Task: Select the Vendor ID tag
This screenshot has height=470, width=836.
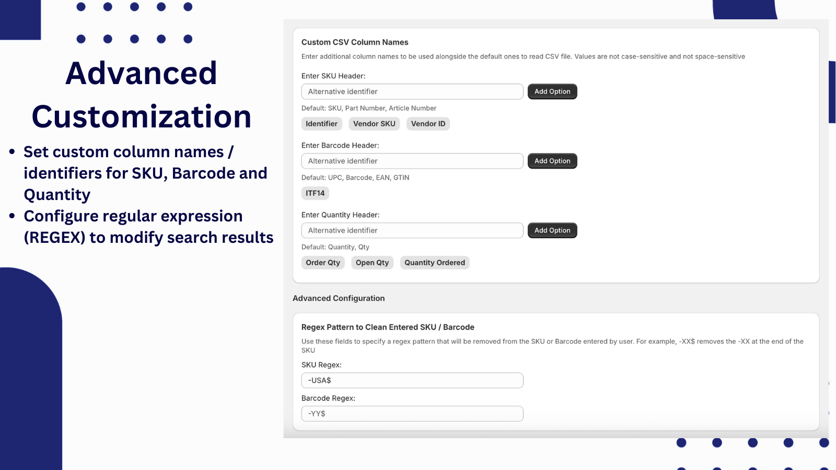Action: [428, 124]
